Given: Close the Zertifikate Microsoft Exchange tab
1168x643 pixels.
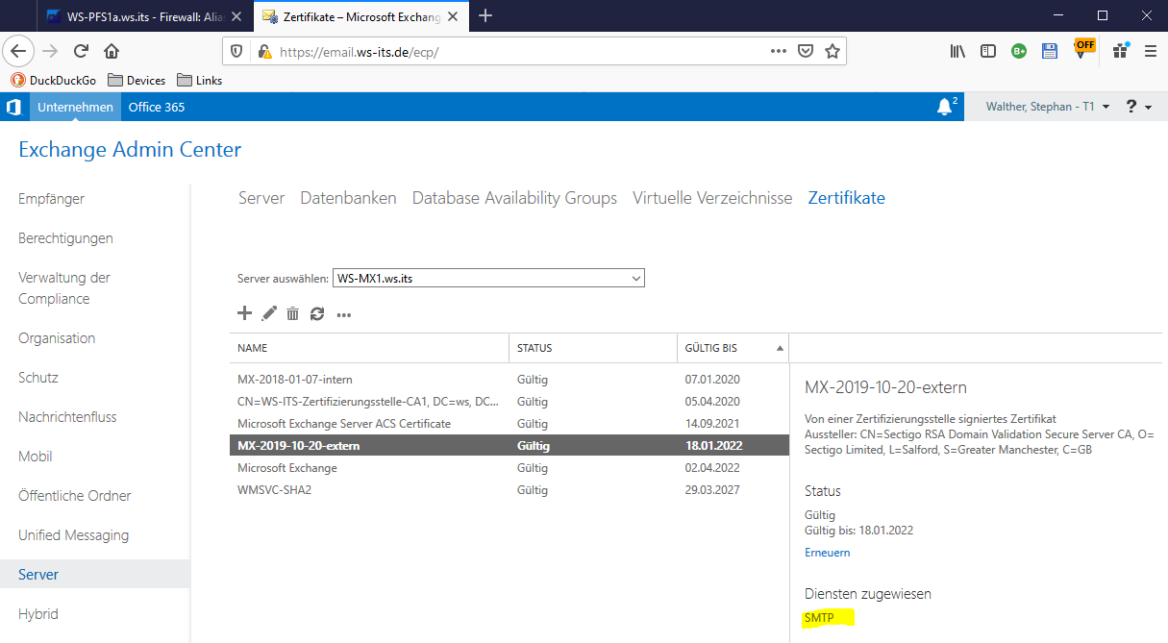Looking at the screenshot, I should coord(453,16).
